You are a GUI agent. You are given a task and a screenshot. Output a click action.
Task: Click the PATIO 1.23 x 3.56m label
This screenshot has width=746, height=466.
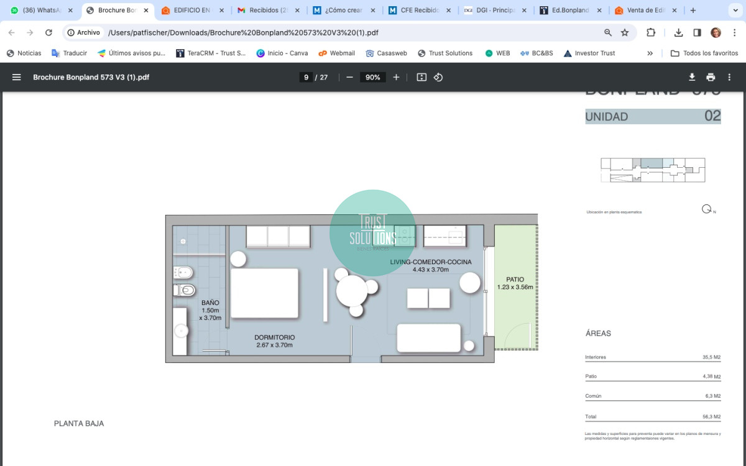[x=515, y=283]
